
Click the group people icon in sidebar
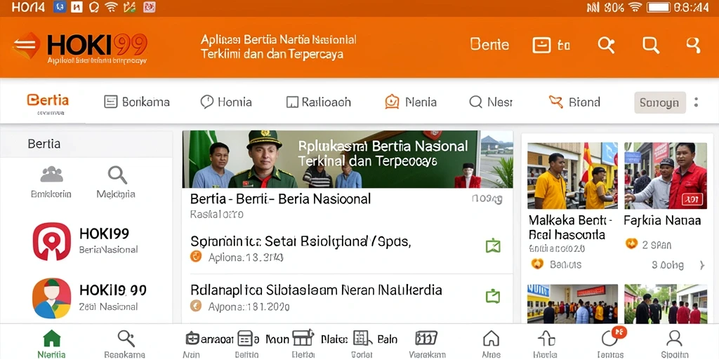(x=51, y=175)
